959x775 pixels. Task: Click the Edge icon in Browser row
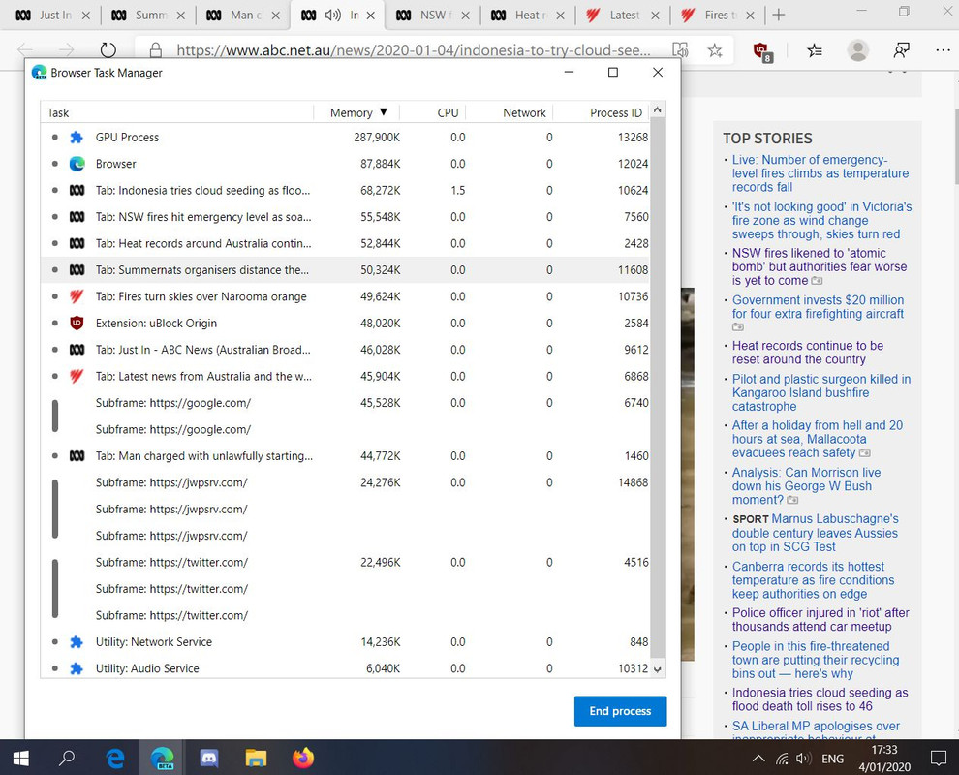pyautogui.click(x=77, y=164)
